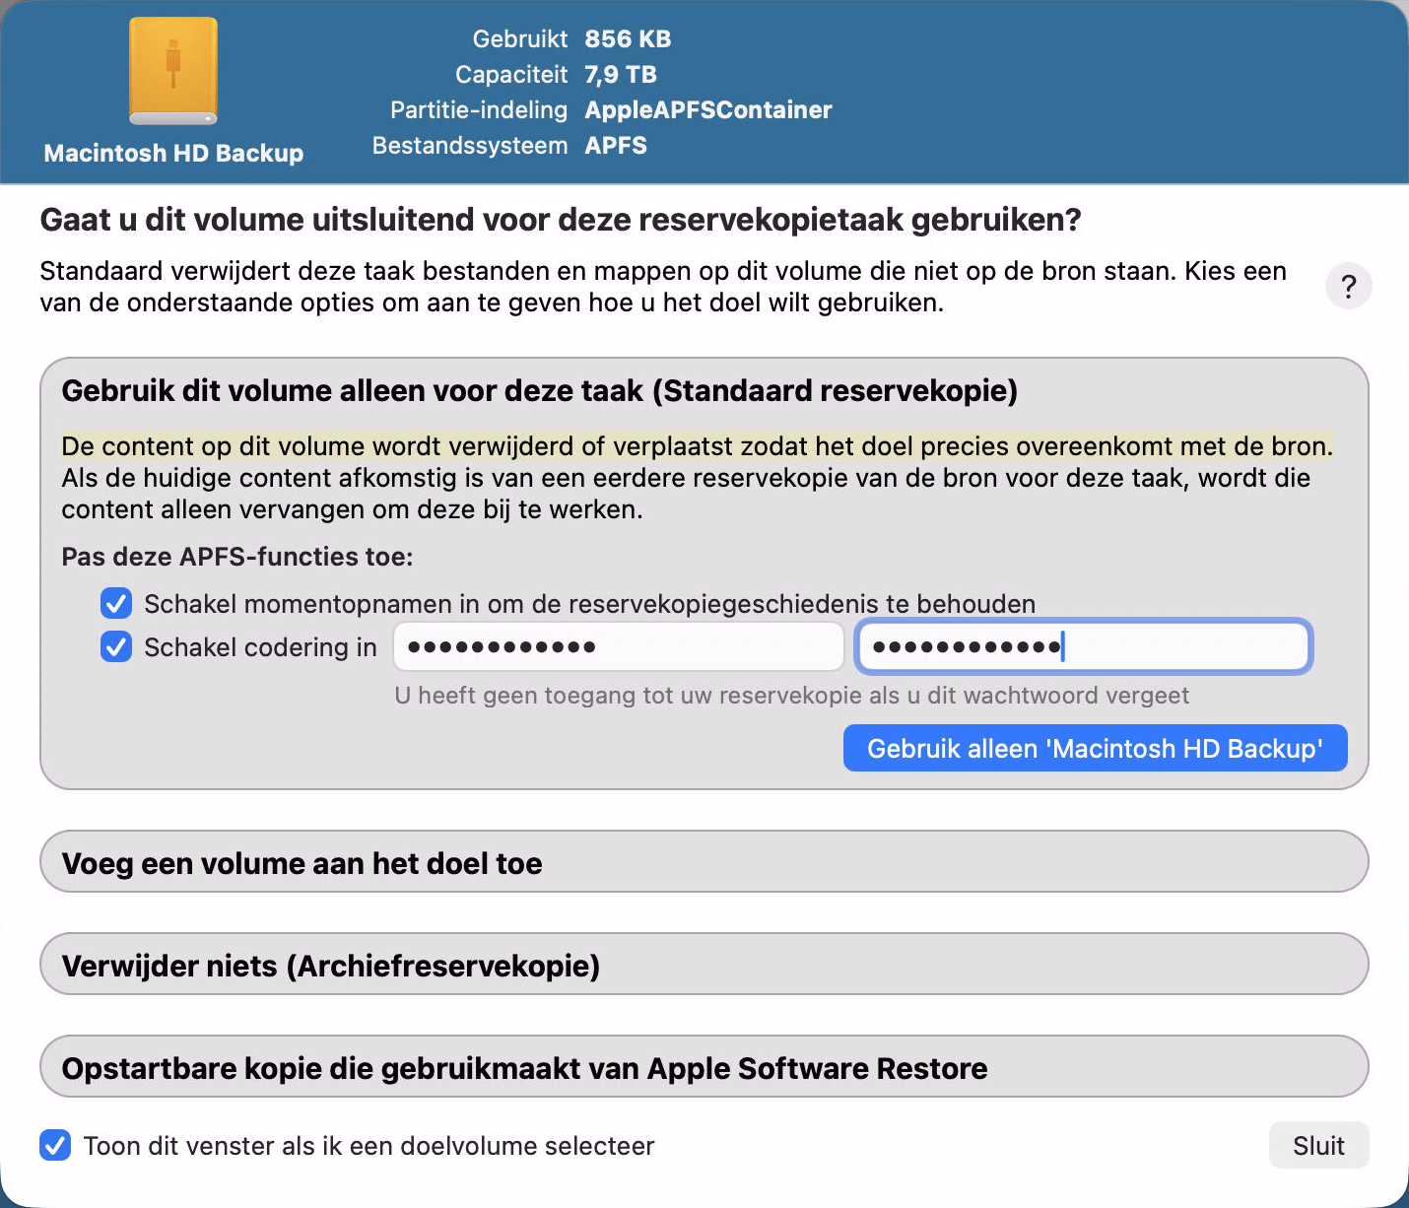Click the Gebruikt label
This screenshot has height=1208, width=1409.
pyautogui.click(x=520, y=38)
